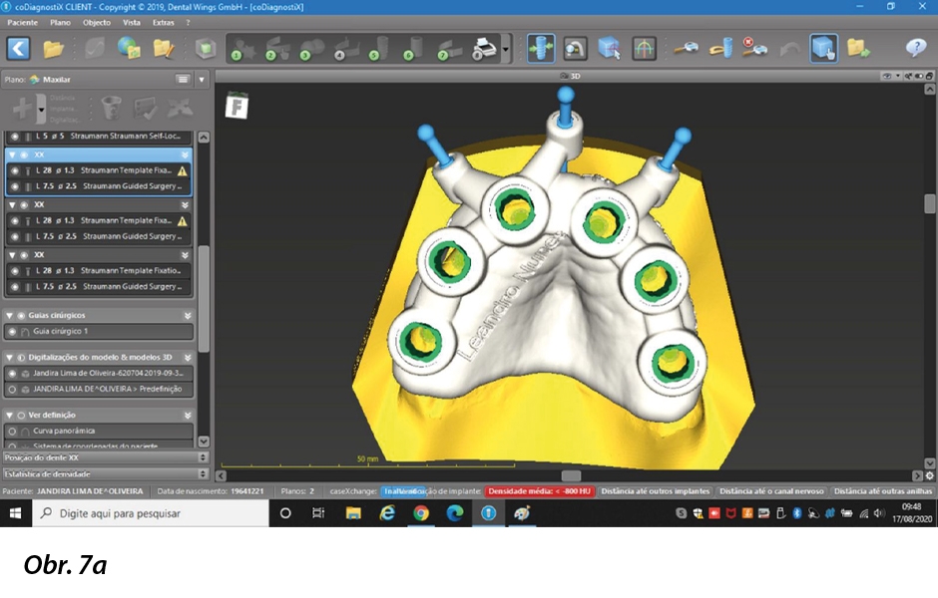Select workflow step 7 icon
Viewport: 938px width, 598px height.
click(449, 49)
